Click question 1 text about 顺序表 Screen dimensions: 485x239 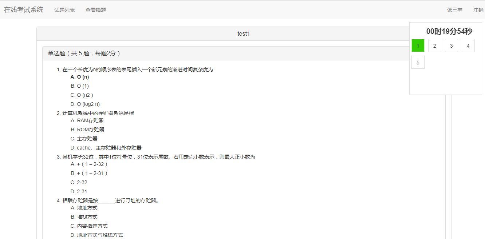point(138,69)
